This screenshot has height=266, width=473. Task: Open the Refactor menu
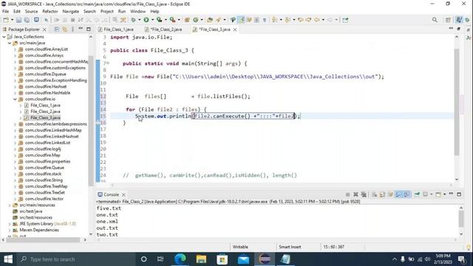50,11
